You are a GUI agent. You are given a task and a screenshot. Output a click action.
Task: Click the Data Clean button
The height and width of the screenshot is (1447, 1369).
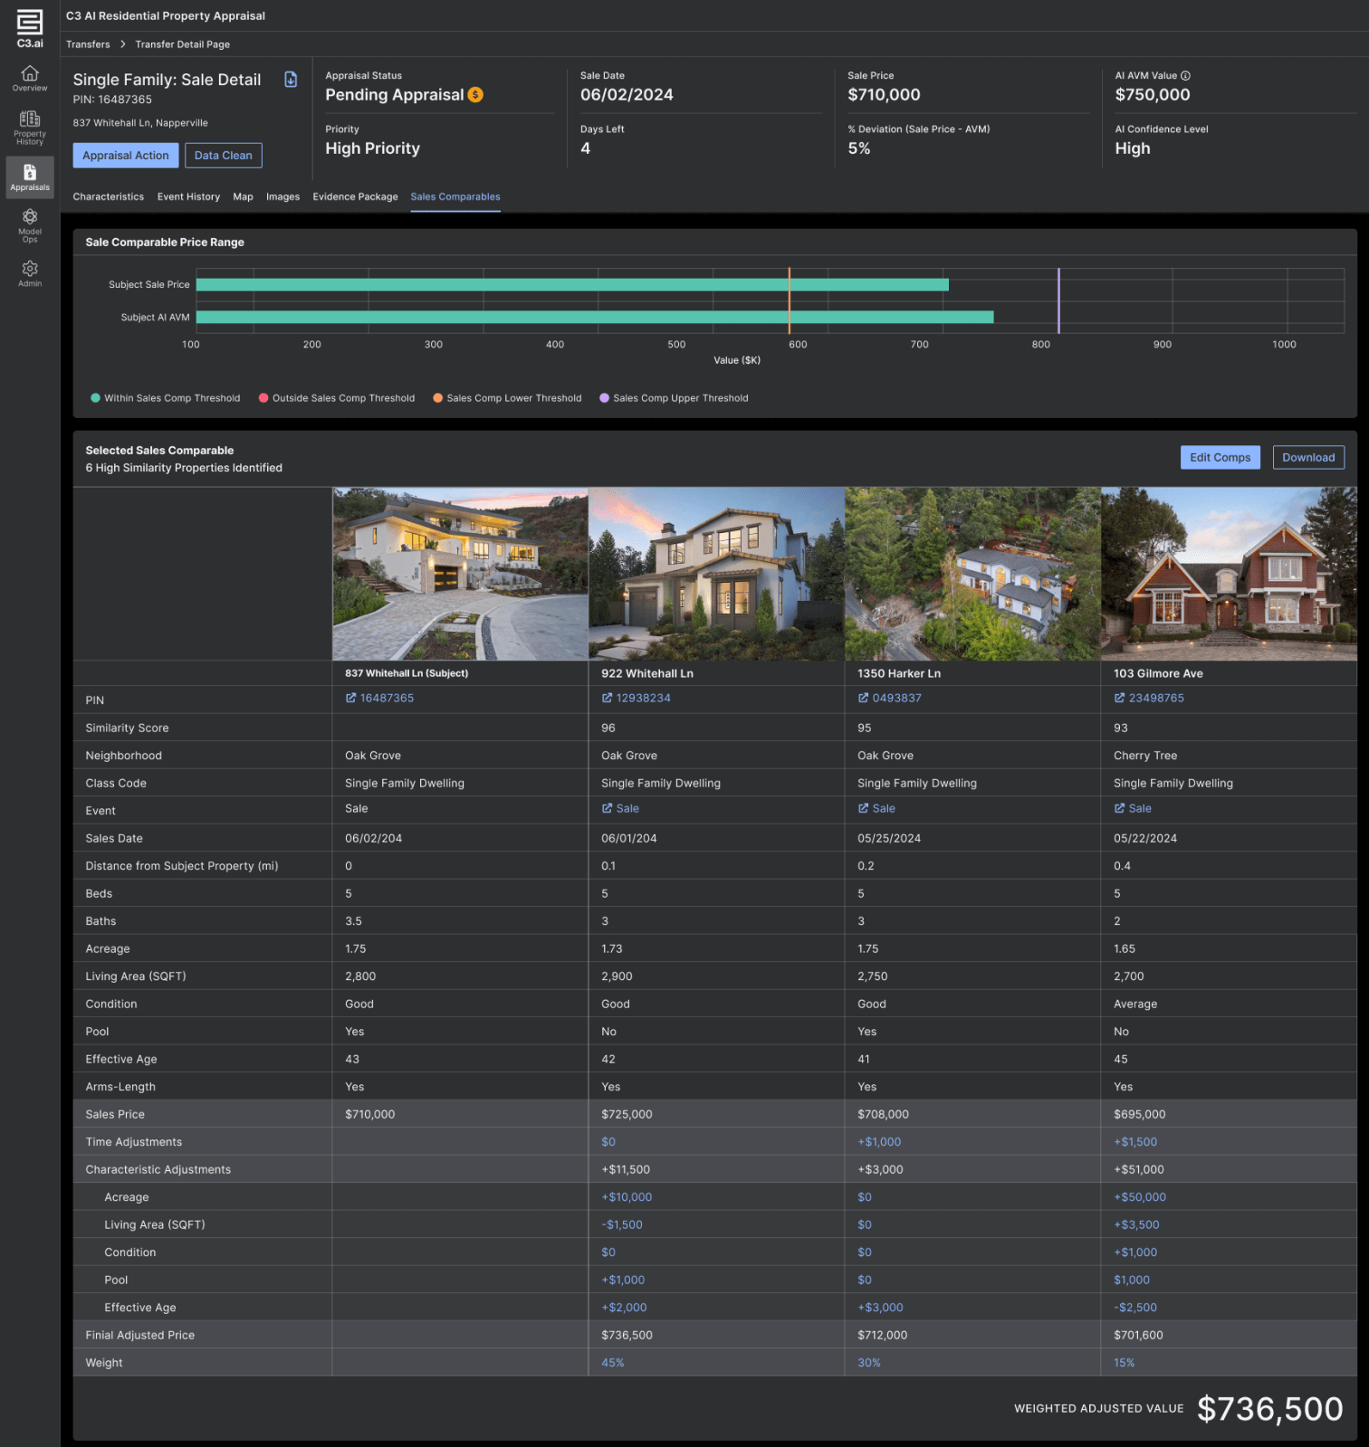[x=224, y=156]
